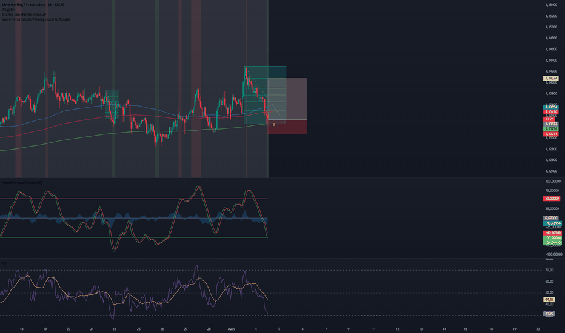Select the Grafico con sfondo SwipeUP indicator label
This screenshot has width=565, height=333.
click(x=24, y=15)
